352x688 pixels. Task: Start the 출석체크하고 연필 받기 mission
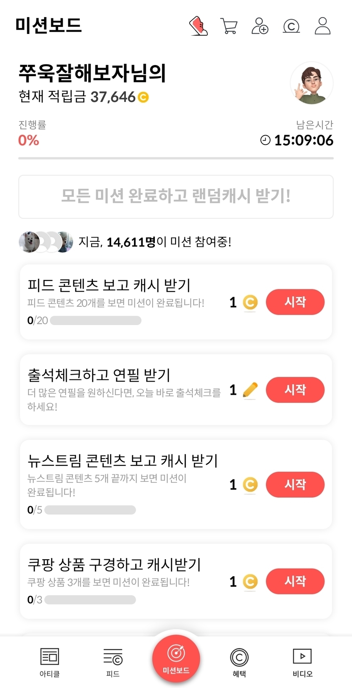click(x=295, y=390)
